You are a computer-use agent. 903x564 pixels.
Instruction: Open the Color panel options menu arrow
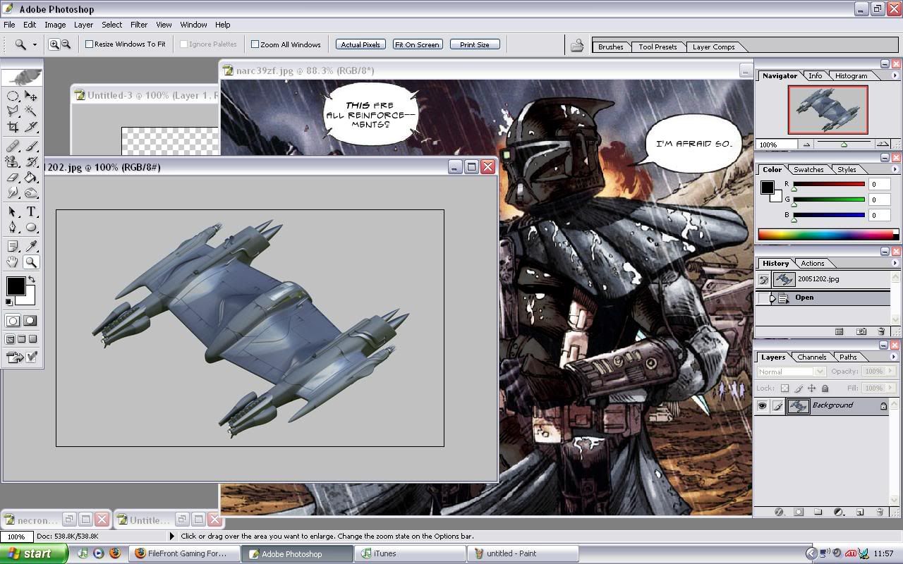point(895,169)
